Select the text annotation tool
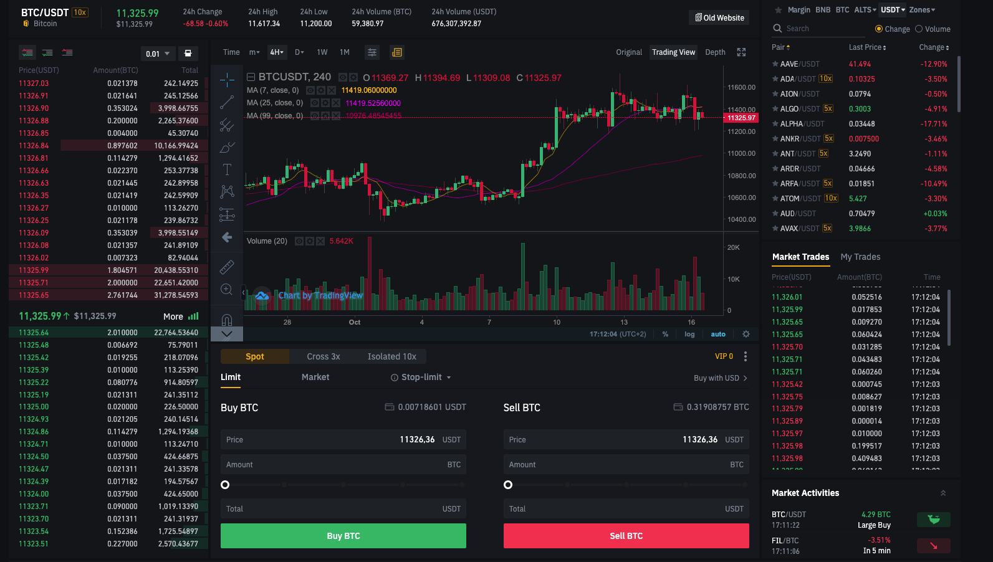The image size is (993, 562). [x=227, y=169]
